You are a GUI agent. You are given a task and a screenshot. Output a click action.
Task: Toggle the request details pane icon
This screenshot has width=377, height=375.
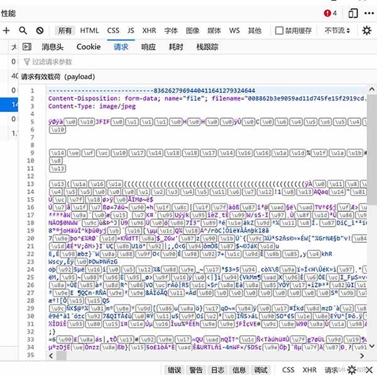click(x=27, y=46)
